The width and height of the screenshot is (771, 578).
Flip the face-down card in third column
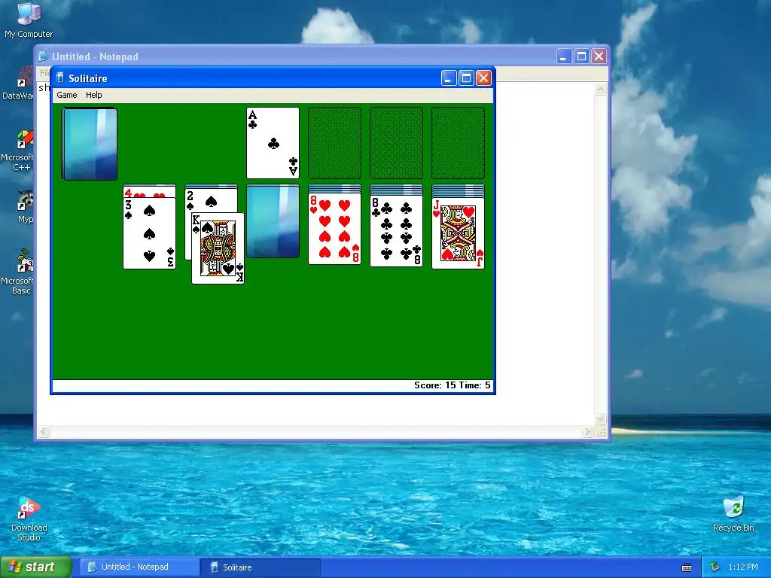tap(273, 221)
